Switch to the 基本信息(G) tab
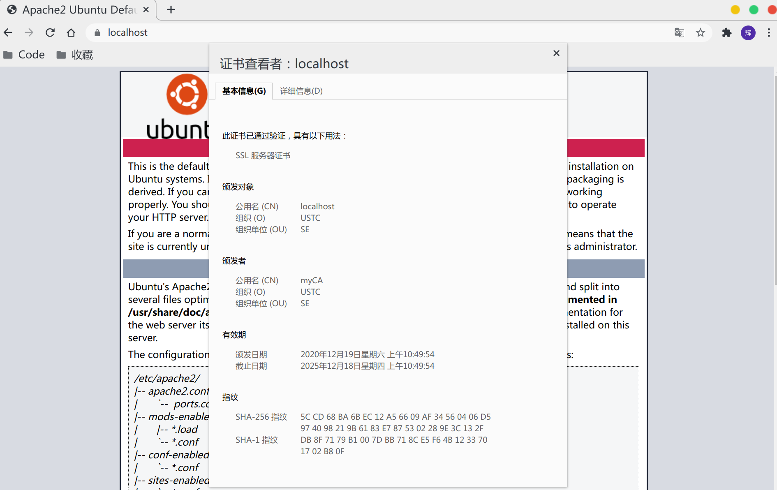This screenshot has width=777, height=490. (x=244, y=91)
